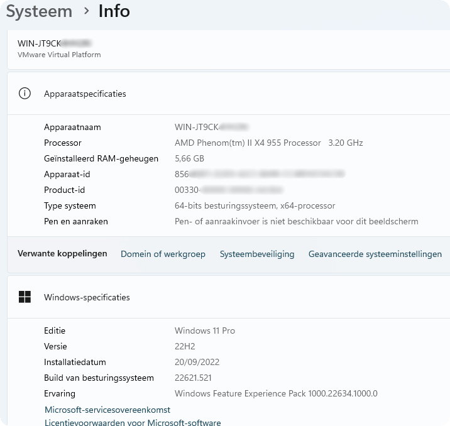Click the Windows logo icon beside Windows-specificaties
The image size is (450, 426).
(x=25, y=297)
